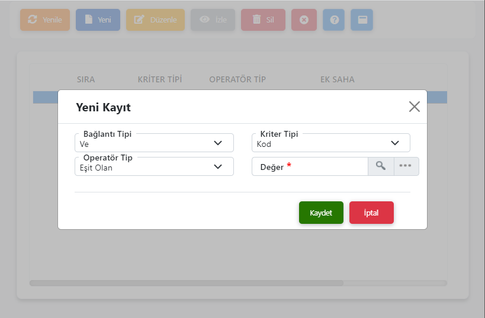Close the Yeni Kayıt dialog with X
Image resolution: width=485 pixels, height=318 pixels.
[x=414, y=107]
